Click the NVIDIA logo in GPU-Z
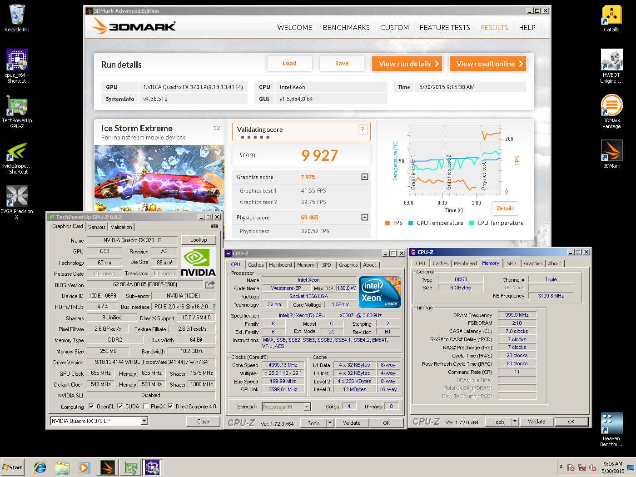Viewport: 636px width, 477px height. 198,262
